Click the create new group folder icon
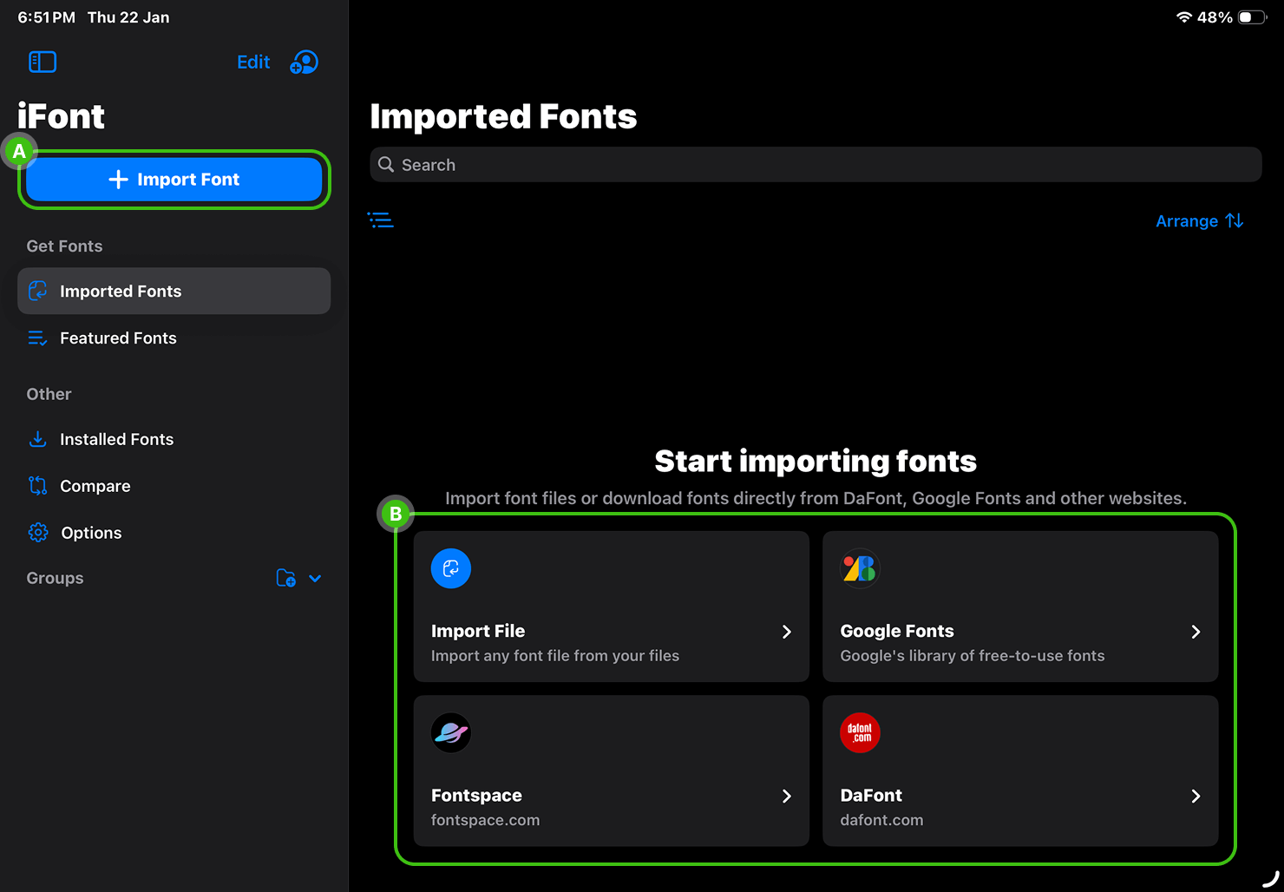This screenshot has height=892, width=1284. pos(286,578)
